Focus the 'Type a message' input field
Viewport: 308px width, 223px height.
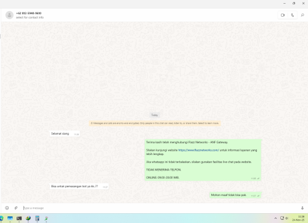[160, 208]
